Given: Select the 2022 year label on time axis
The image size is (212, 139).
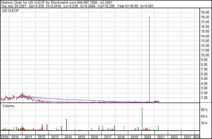Looking at the screenshot, I should click(174, 137).
